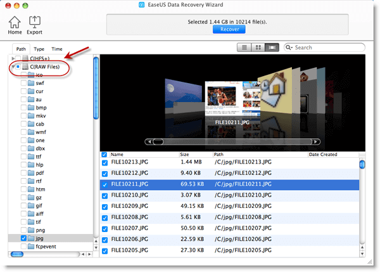Viewport: 380px width, 272px height.
Task: Click the cover flow scrubber handle
Action: point(158,141)
